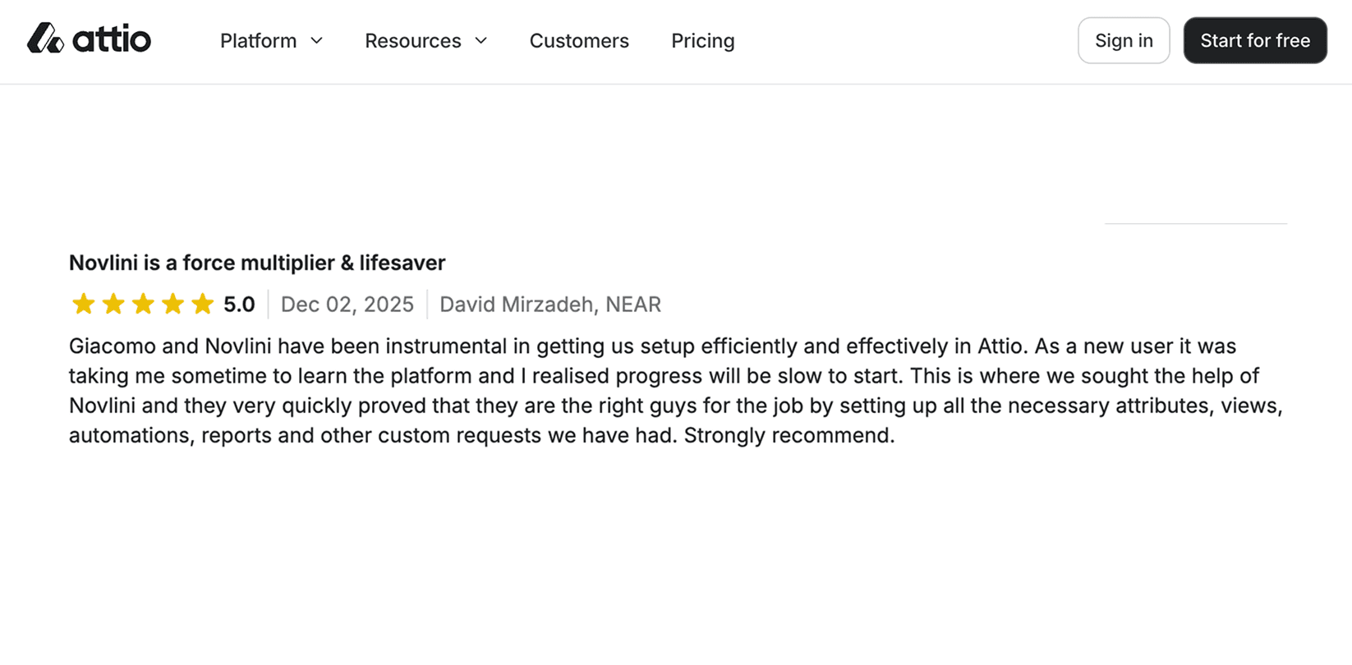Click the Sign in button

pyautogui.click(x=1124, y=39)
